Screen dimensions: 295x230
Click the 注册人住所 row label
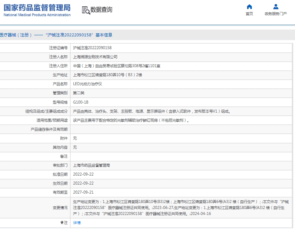point(58,66)
